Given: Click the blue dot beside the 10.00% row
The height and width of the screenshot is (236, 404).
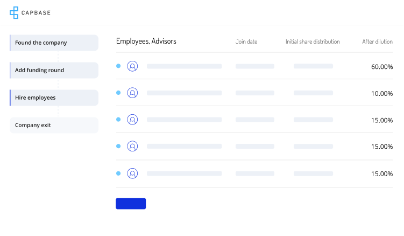Looking at the screenshot, I should tap(118, 93).
